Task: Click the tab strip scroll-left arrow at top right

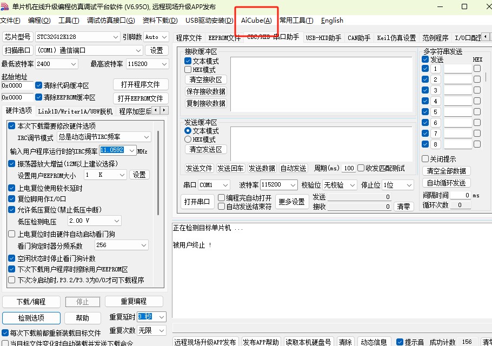Action: pyautogui.click(x=486, y=37)
